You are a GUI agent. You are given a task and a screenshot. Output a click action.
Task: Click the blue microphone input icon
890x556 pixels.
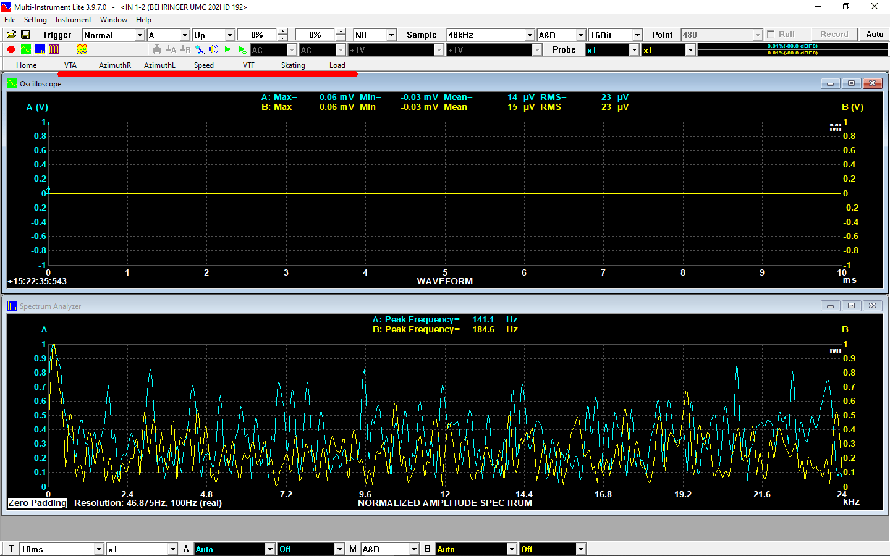pos(200,49)
